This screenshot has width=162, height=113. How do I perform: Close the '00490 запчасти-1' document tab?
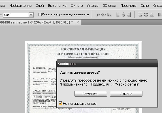78,22
